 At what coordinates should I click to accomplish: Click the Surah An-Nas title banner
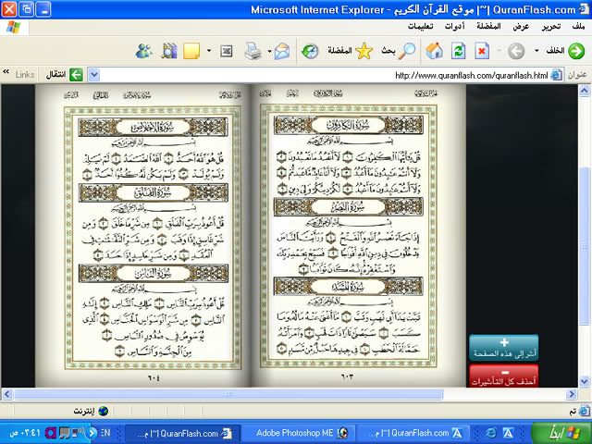click(x=153, y=274)
